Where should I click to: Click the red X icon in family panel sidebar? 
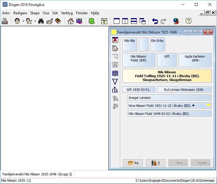[115, 40]
